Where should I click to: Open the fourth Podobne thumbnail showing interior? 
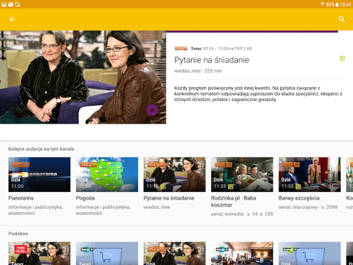242,254
